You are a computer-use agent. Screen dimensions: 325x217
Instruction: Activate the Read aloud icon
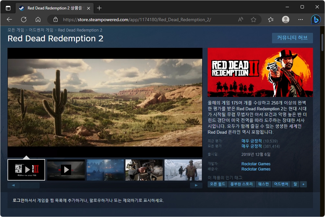[240, 20]
